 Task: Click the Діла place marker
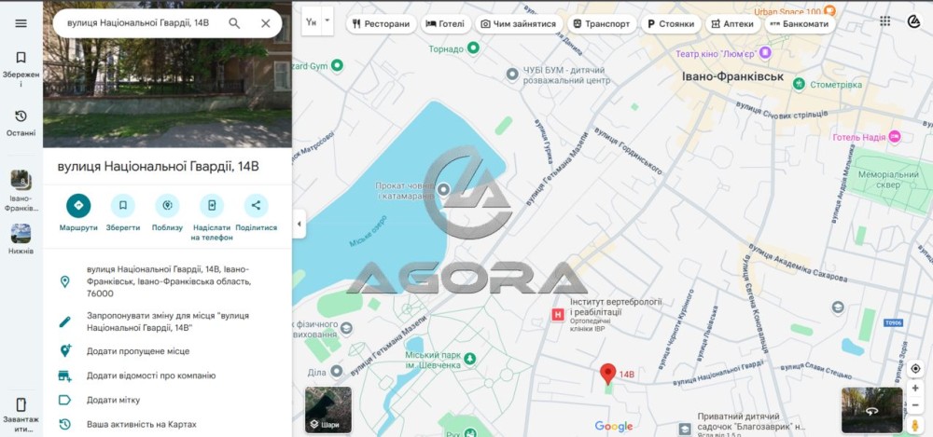pyautogui.click(x=337, y=372)
